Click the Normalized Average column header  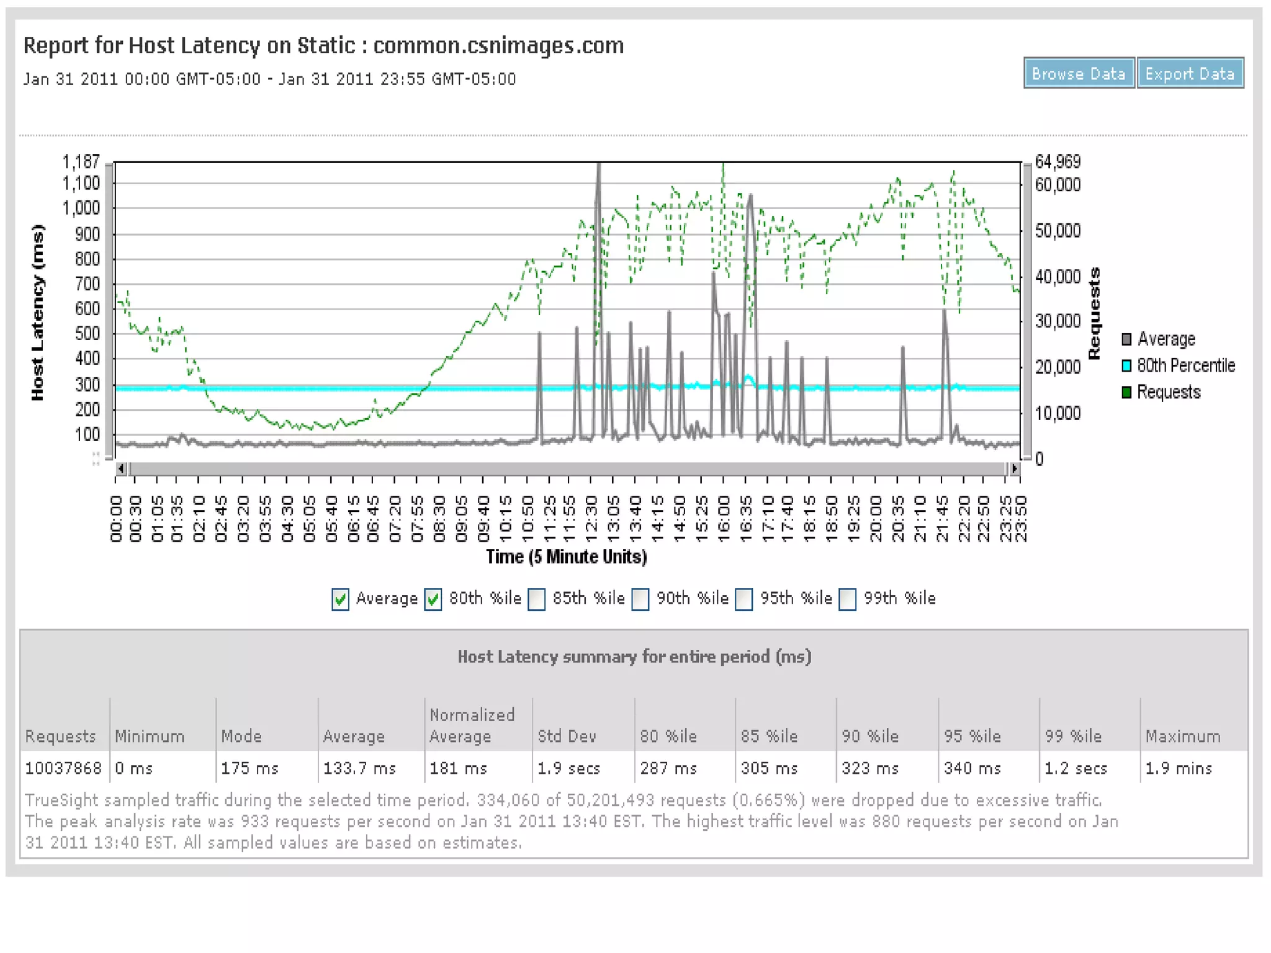pos(472,726)
